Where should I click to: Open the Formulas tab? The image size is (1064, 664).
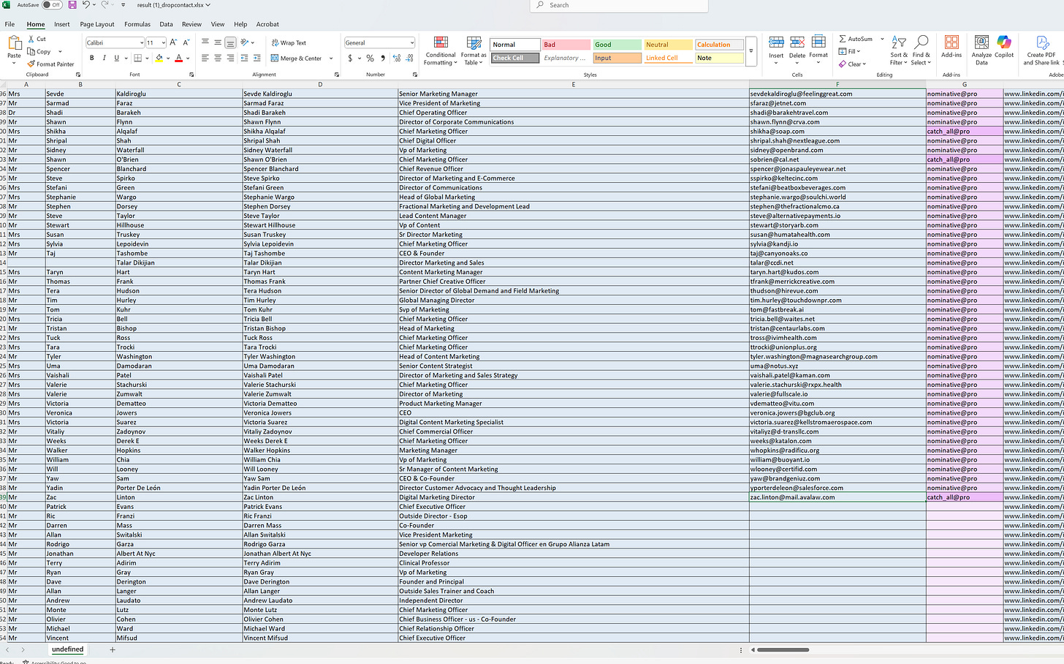(x=137, y=24)
